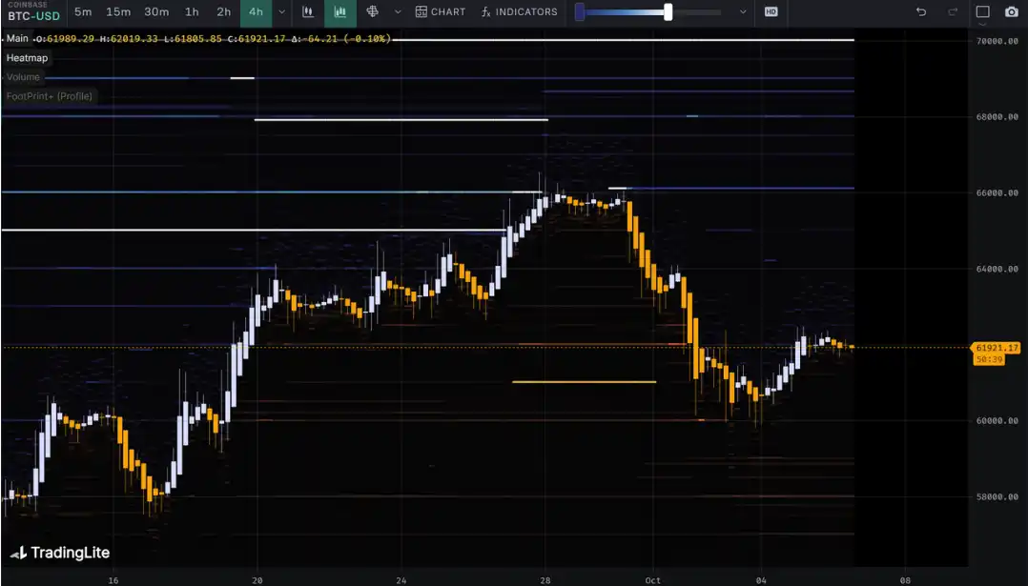Click the heatmap intensity slider handle
This screenshot has height=586, width=1028.
(668, 12)
